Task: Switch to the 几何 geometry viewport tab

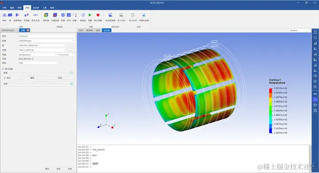Action: click(x=81, y=30)
